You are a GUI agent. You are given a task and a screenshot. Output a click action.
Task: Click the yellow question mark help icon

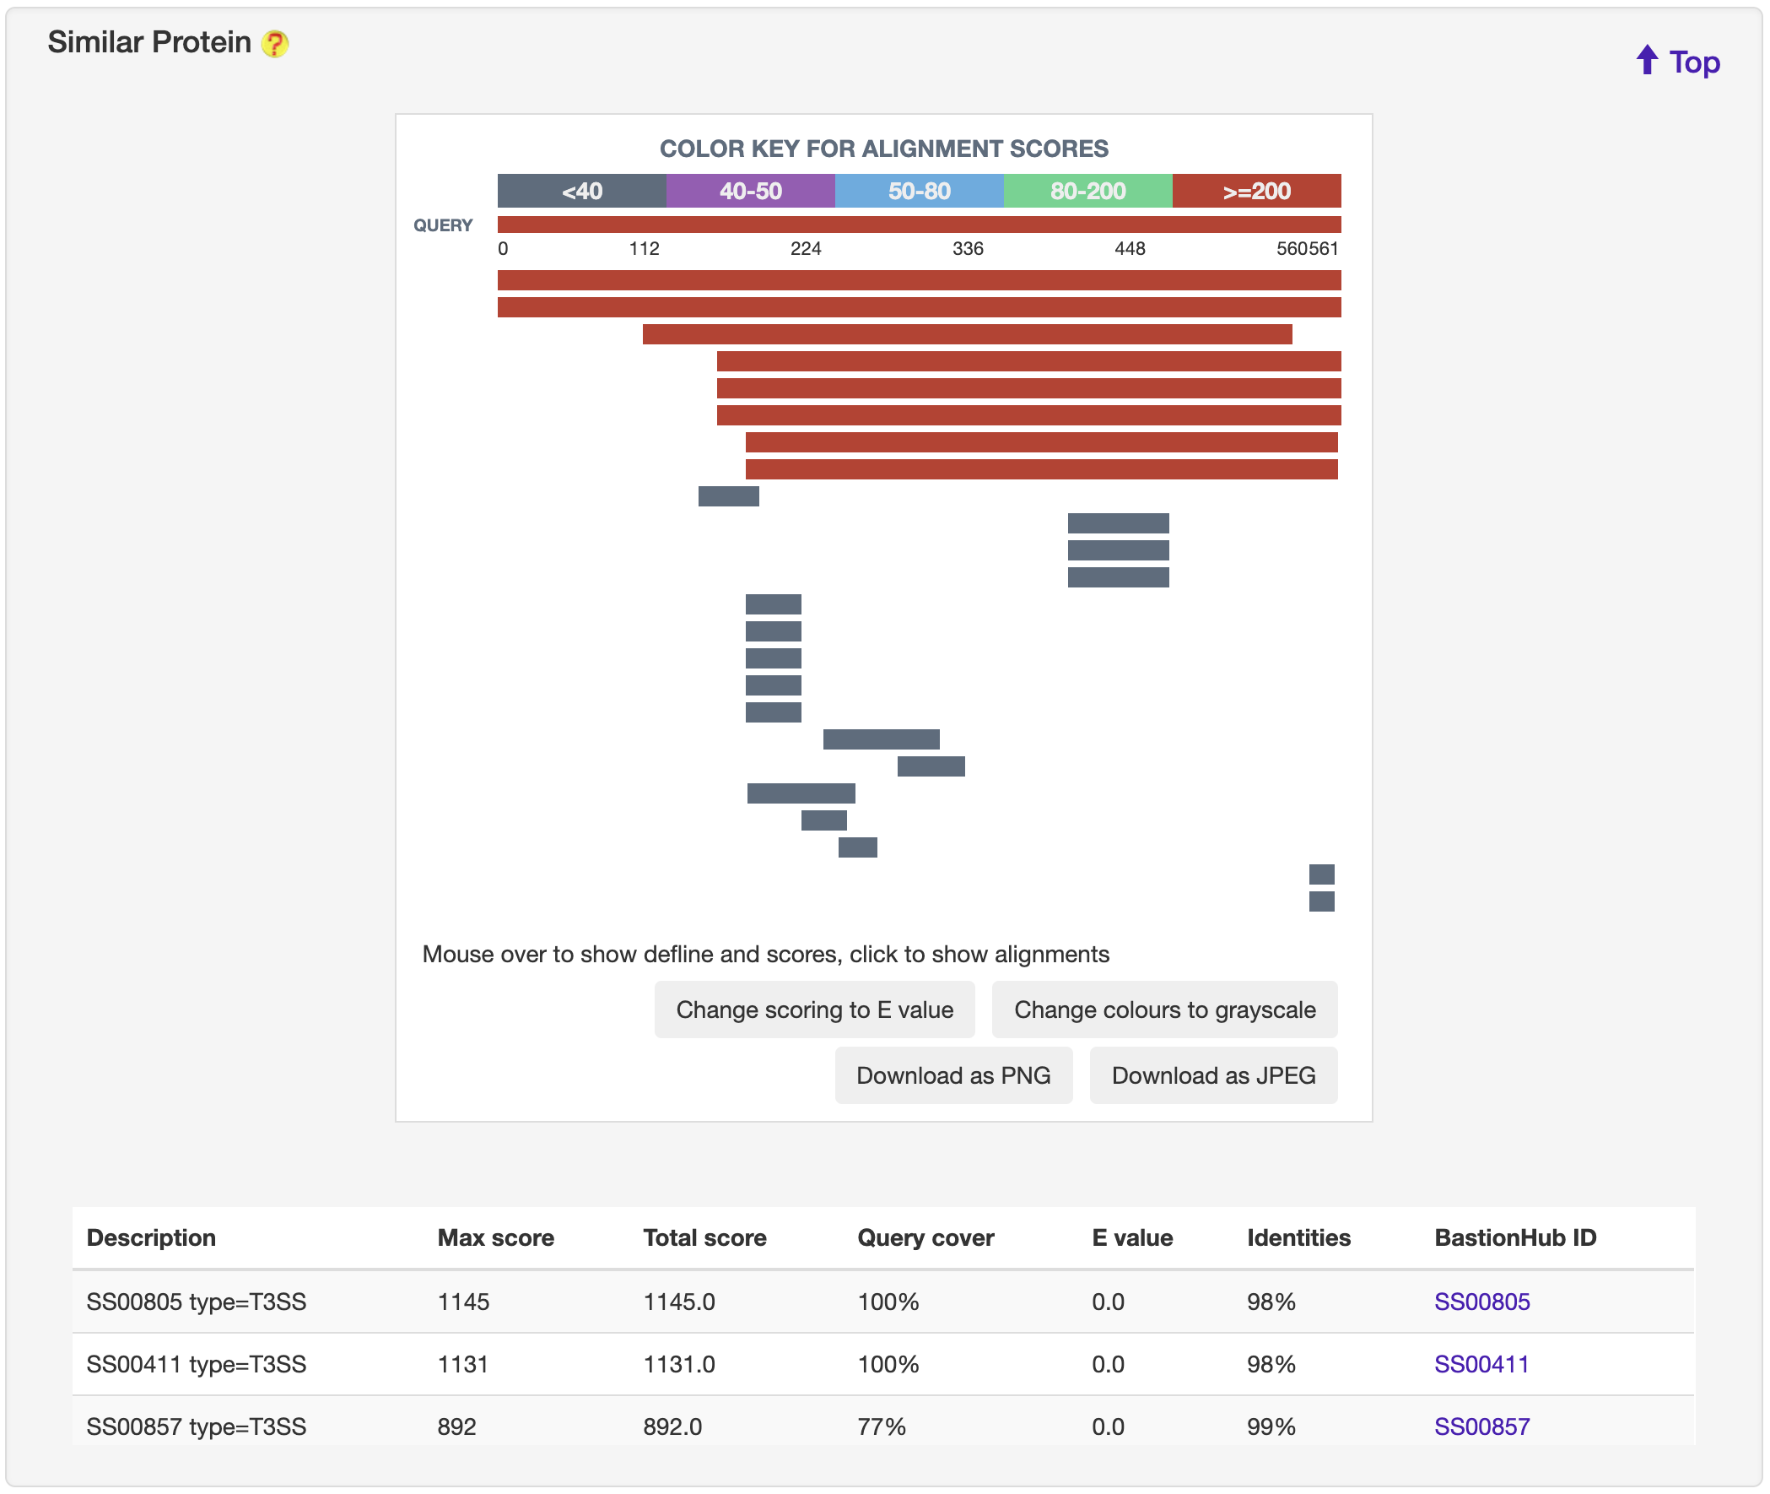pyautogui.click(x=274, y=43)
